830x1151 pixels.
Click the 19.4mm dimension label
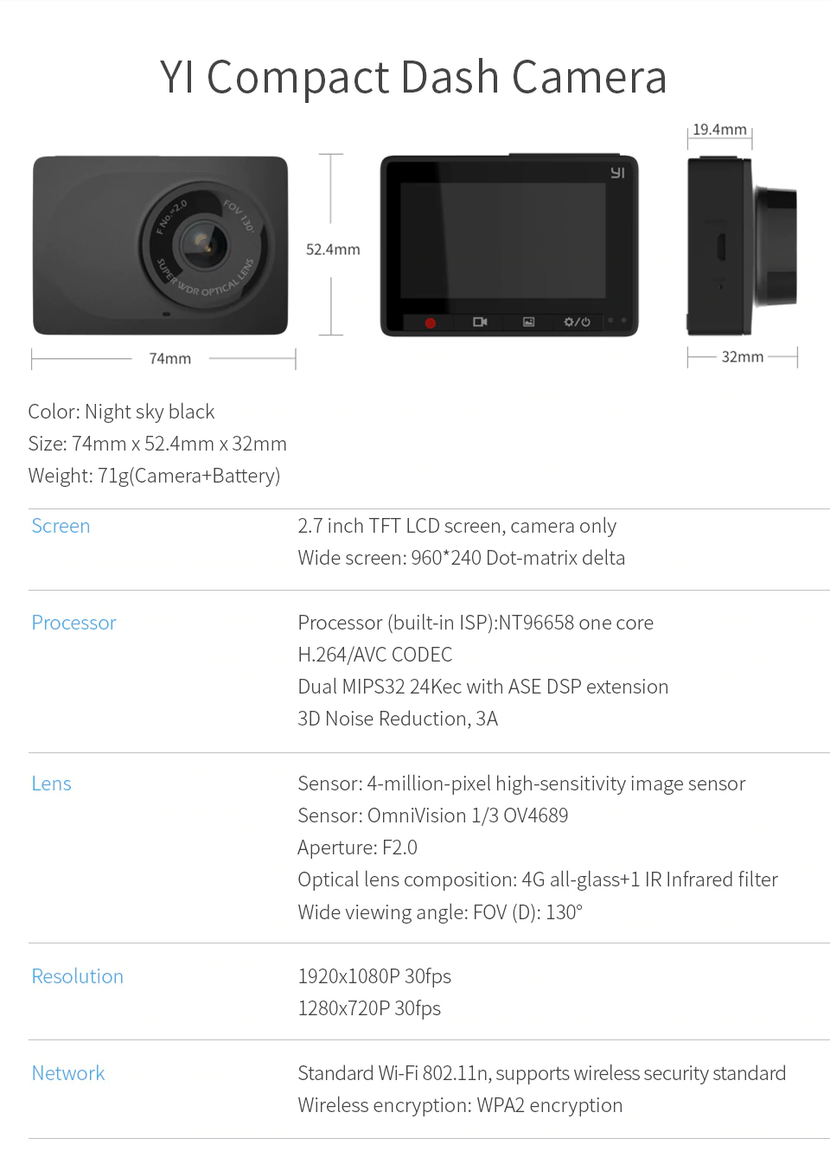click(x=719, y=129)
